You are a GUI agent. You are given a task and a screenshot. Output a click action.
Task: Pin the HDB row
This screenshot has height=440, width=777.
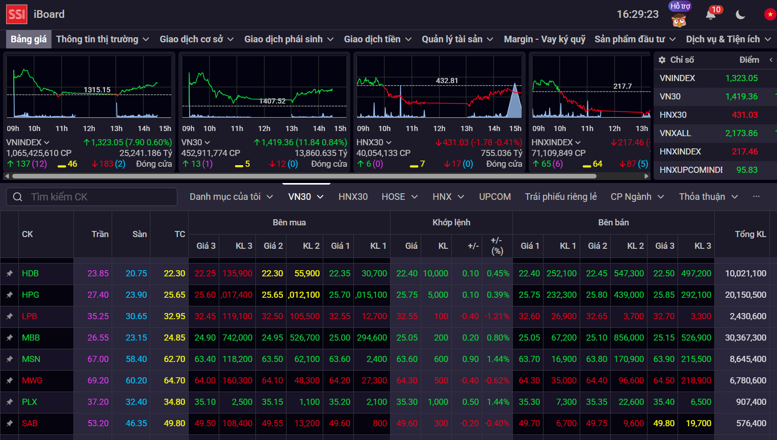point(10,274)
